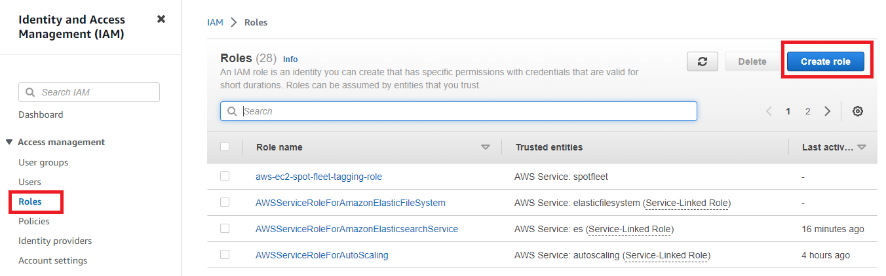Check aws-ec2-spot-fleet-tagging-role checkbox
Screen dimensions: 886x276
click(225, 177)
